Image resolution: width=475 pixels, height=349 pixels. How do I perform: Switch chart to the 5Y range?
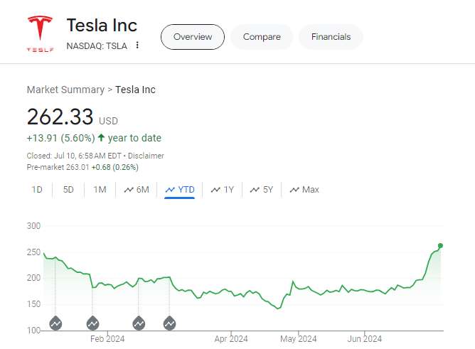[261, 190]
